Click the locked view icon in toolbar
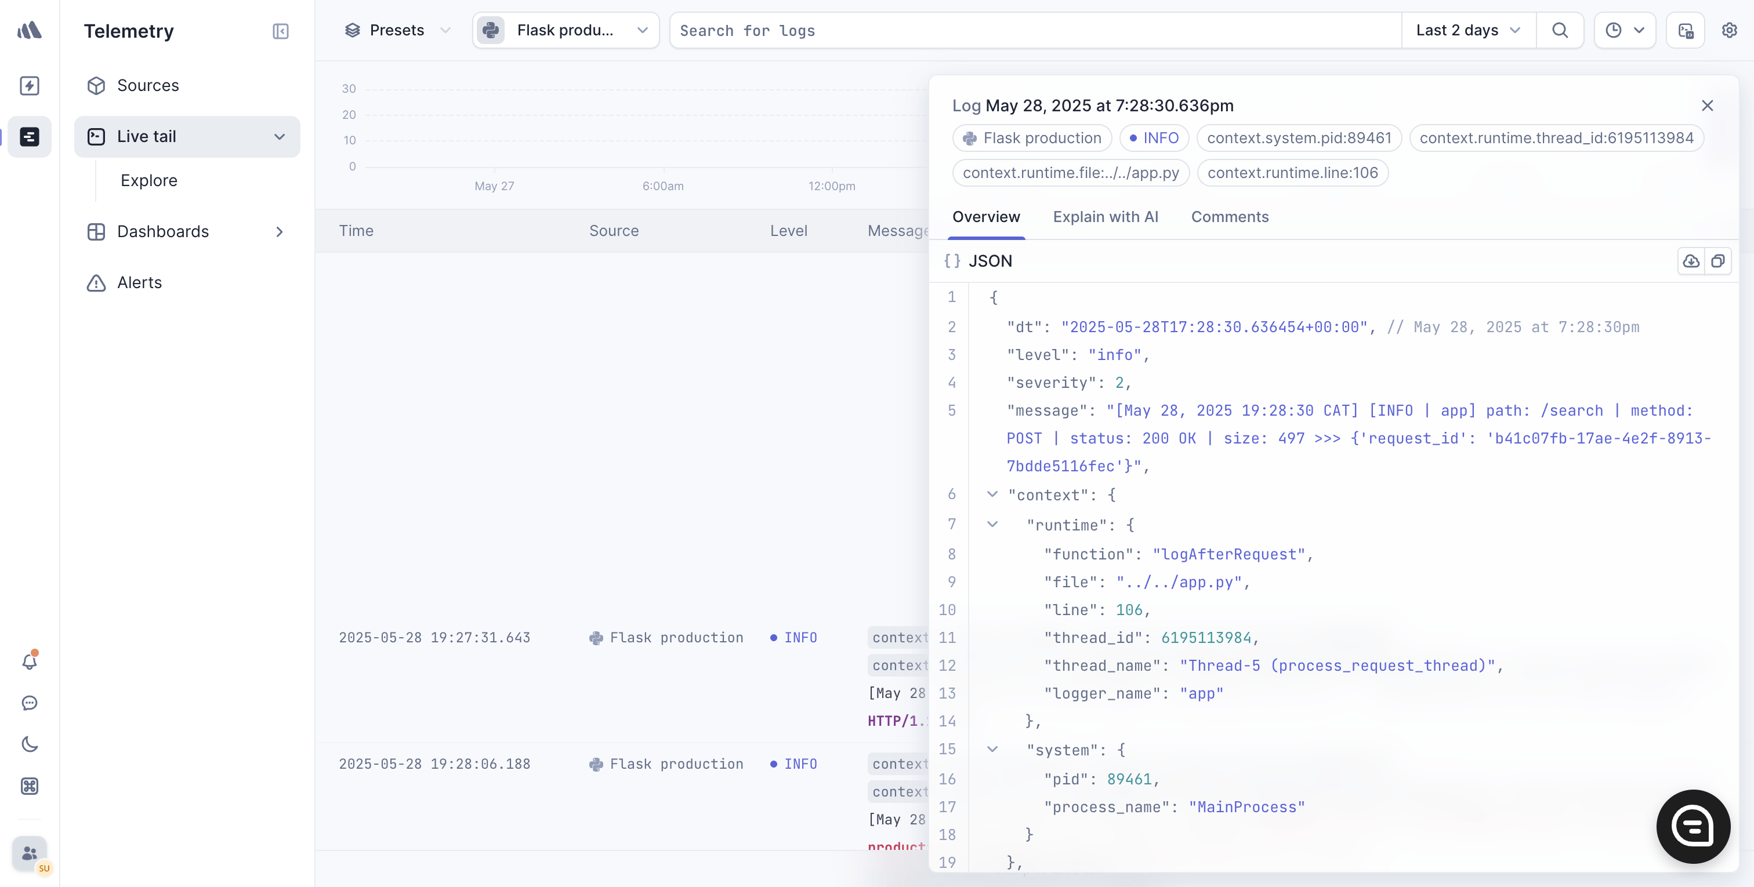The image size is (1754, 887). [1685, 31]
